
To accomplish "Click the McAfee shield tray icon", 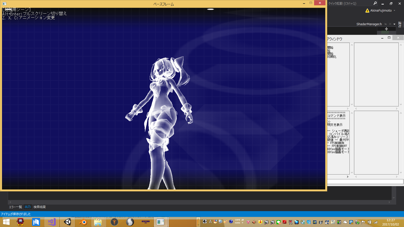I will tap(248, 222).
